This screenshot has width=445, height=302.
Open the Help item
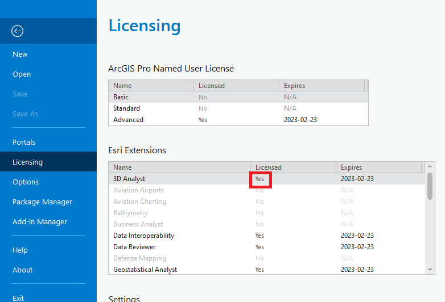[x=20, y=250]
